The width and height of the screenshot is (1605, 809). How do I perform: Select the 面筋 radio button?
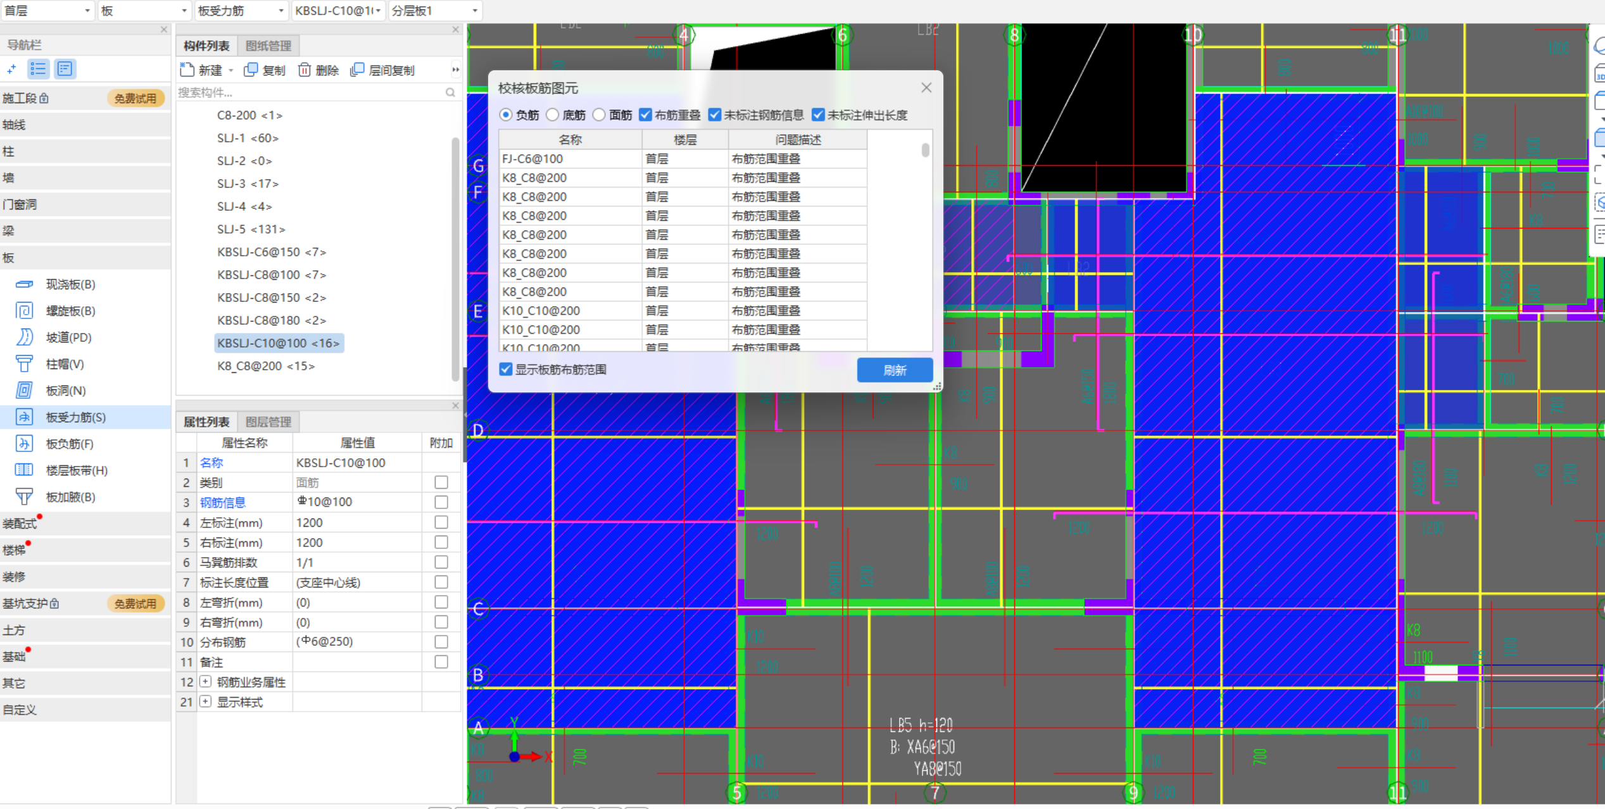point(600,115)
